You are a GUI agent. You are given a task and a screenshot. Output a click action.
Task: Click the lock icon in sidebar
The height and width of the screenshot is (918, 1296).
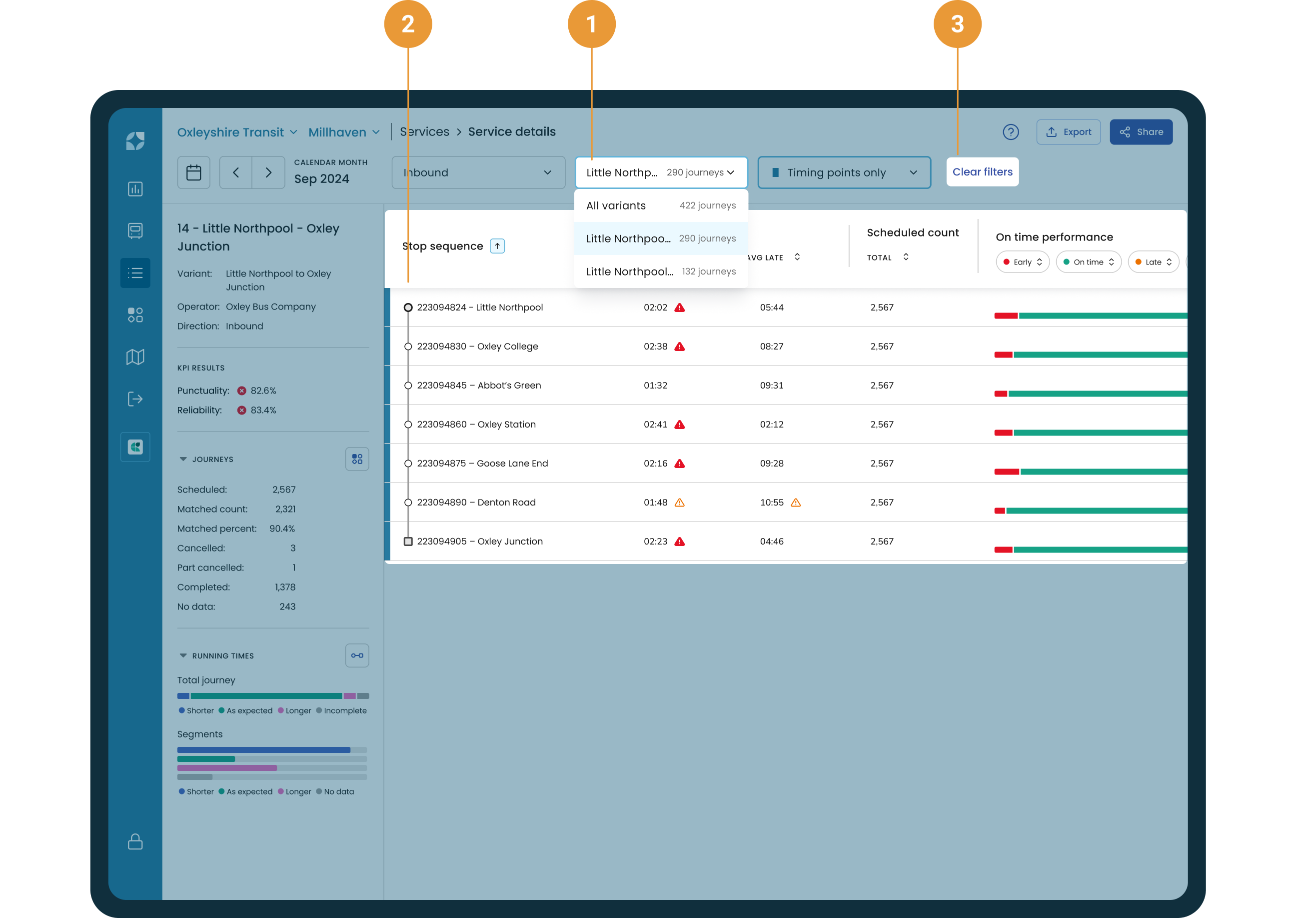[135, 841]
